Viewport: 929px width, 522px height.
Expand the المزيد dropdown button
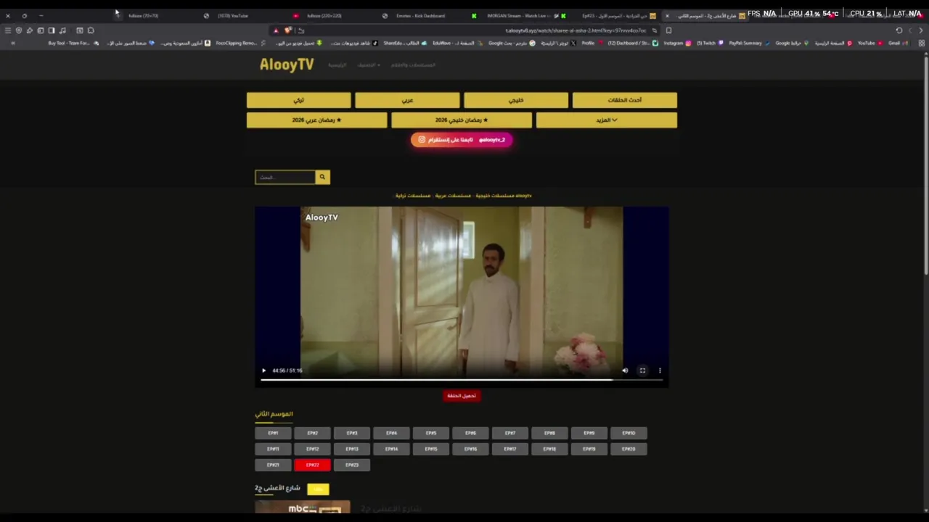click(x=607, y=120)
